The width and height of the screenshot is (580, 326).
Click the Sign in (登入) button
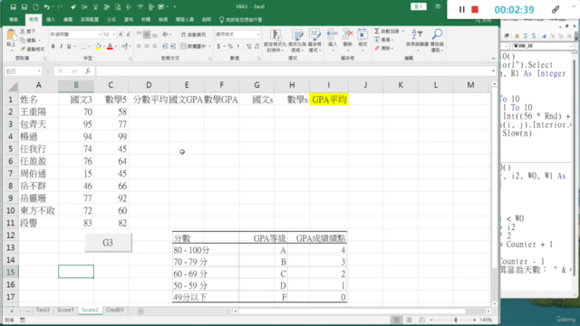point(419,6)
